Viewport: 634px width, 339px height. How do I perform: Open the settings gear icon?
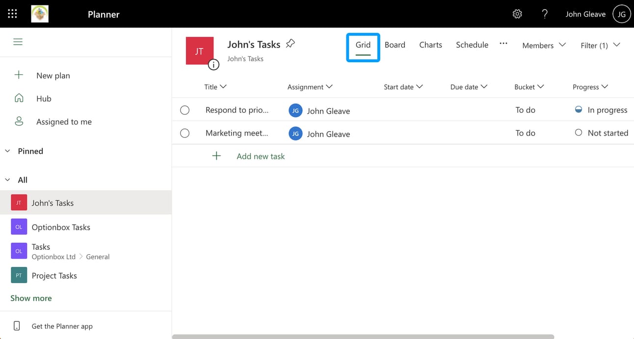517,14
